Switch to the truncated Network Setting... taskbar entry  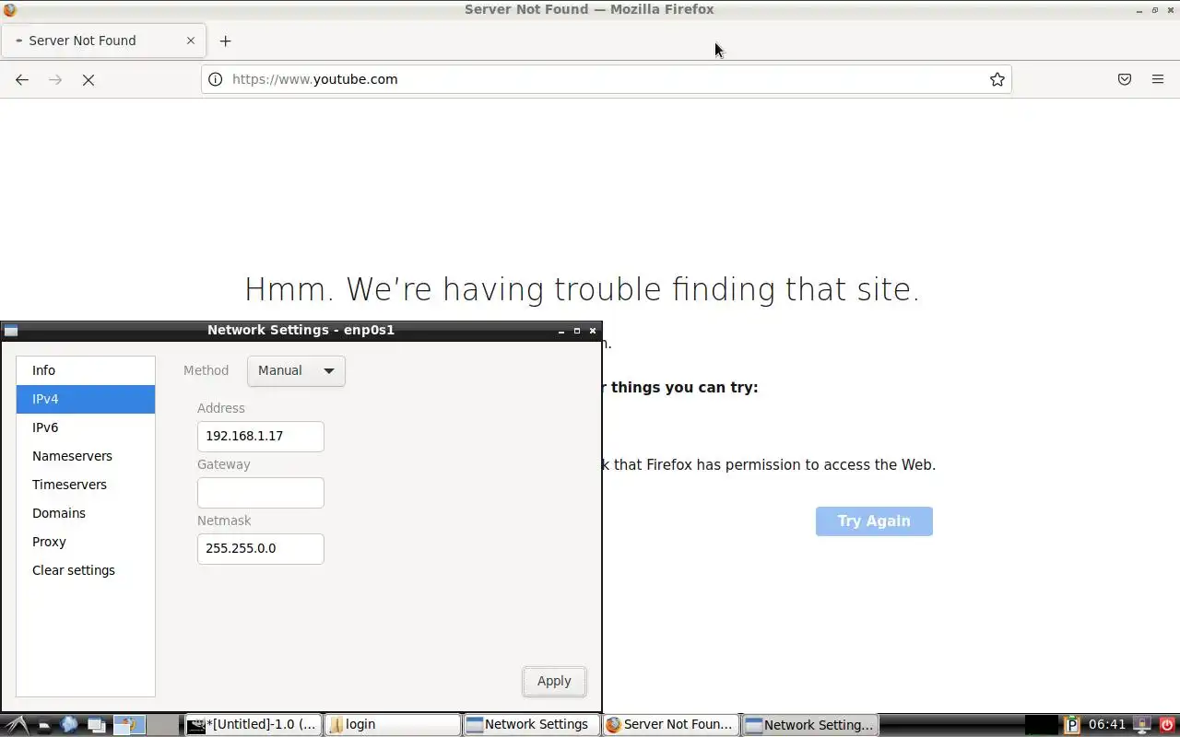coord(810,725)
